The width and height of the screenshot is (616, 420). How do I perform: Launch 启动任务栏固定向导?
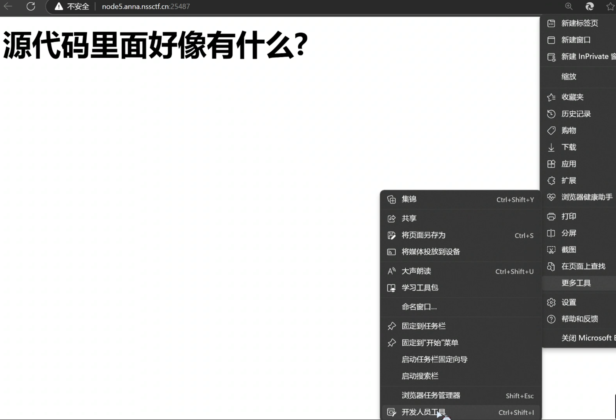[x=461, y=359]
